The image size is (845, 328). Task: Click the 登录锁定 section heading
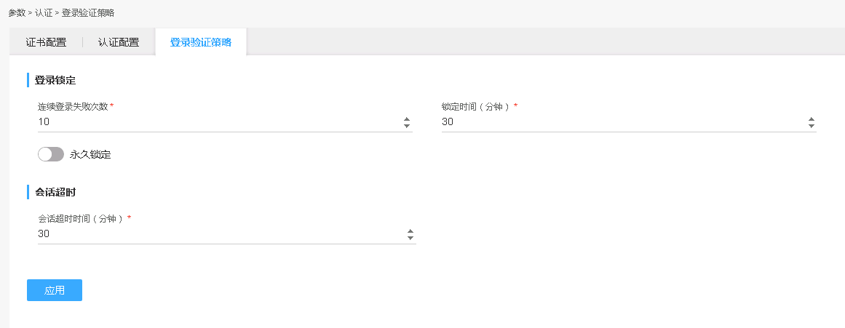click(x=55, y=80)
